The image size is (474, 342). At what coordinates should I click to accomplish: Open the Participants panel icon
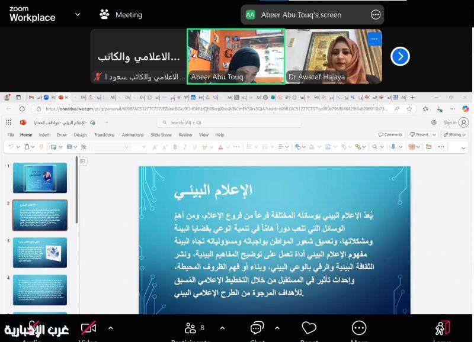click(x=191, y=328)
